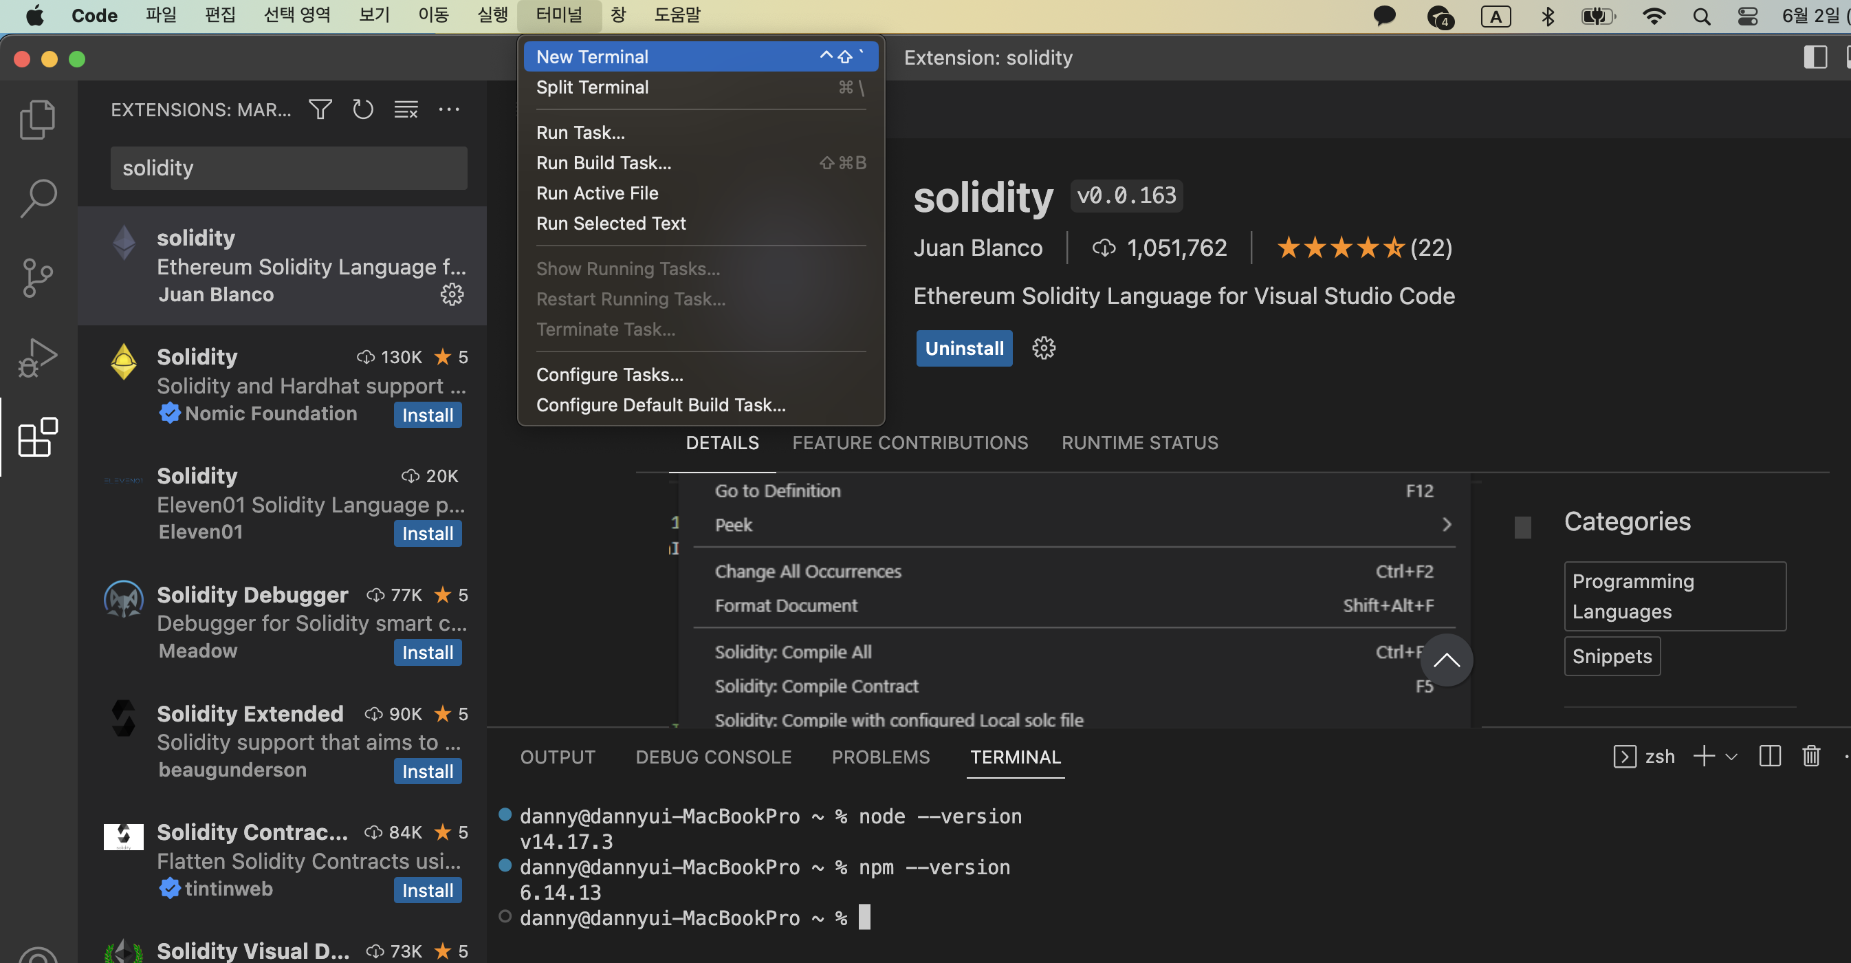Open the Run and Debug view

[x=37, y=357]
